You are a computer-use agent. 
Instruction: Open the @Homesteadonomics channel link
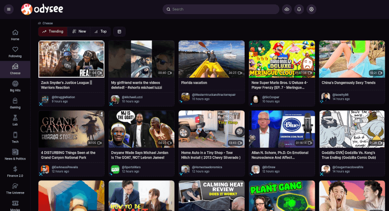207,167
